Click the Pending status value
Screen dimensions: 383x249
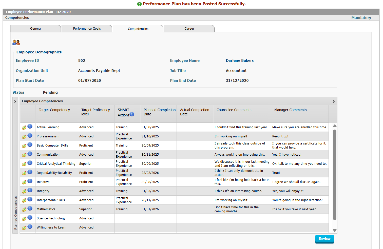pyautogui.click(x=50, y=92)
